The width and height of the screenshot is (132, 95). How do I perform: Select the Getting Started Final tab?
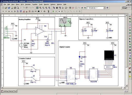click(9, 91)
